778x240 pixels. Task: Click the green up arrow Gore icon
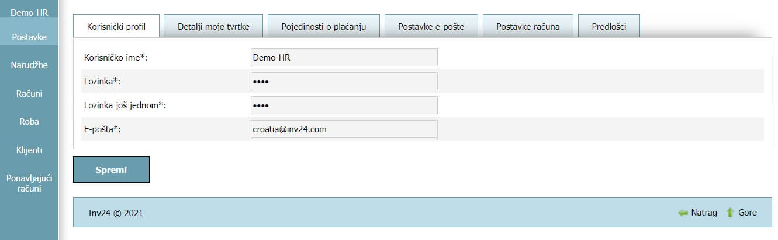(729, 213)
